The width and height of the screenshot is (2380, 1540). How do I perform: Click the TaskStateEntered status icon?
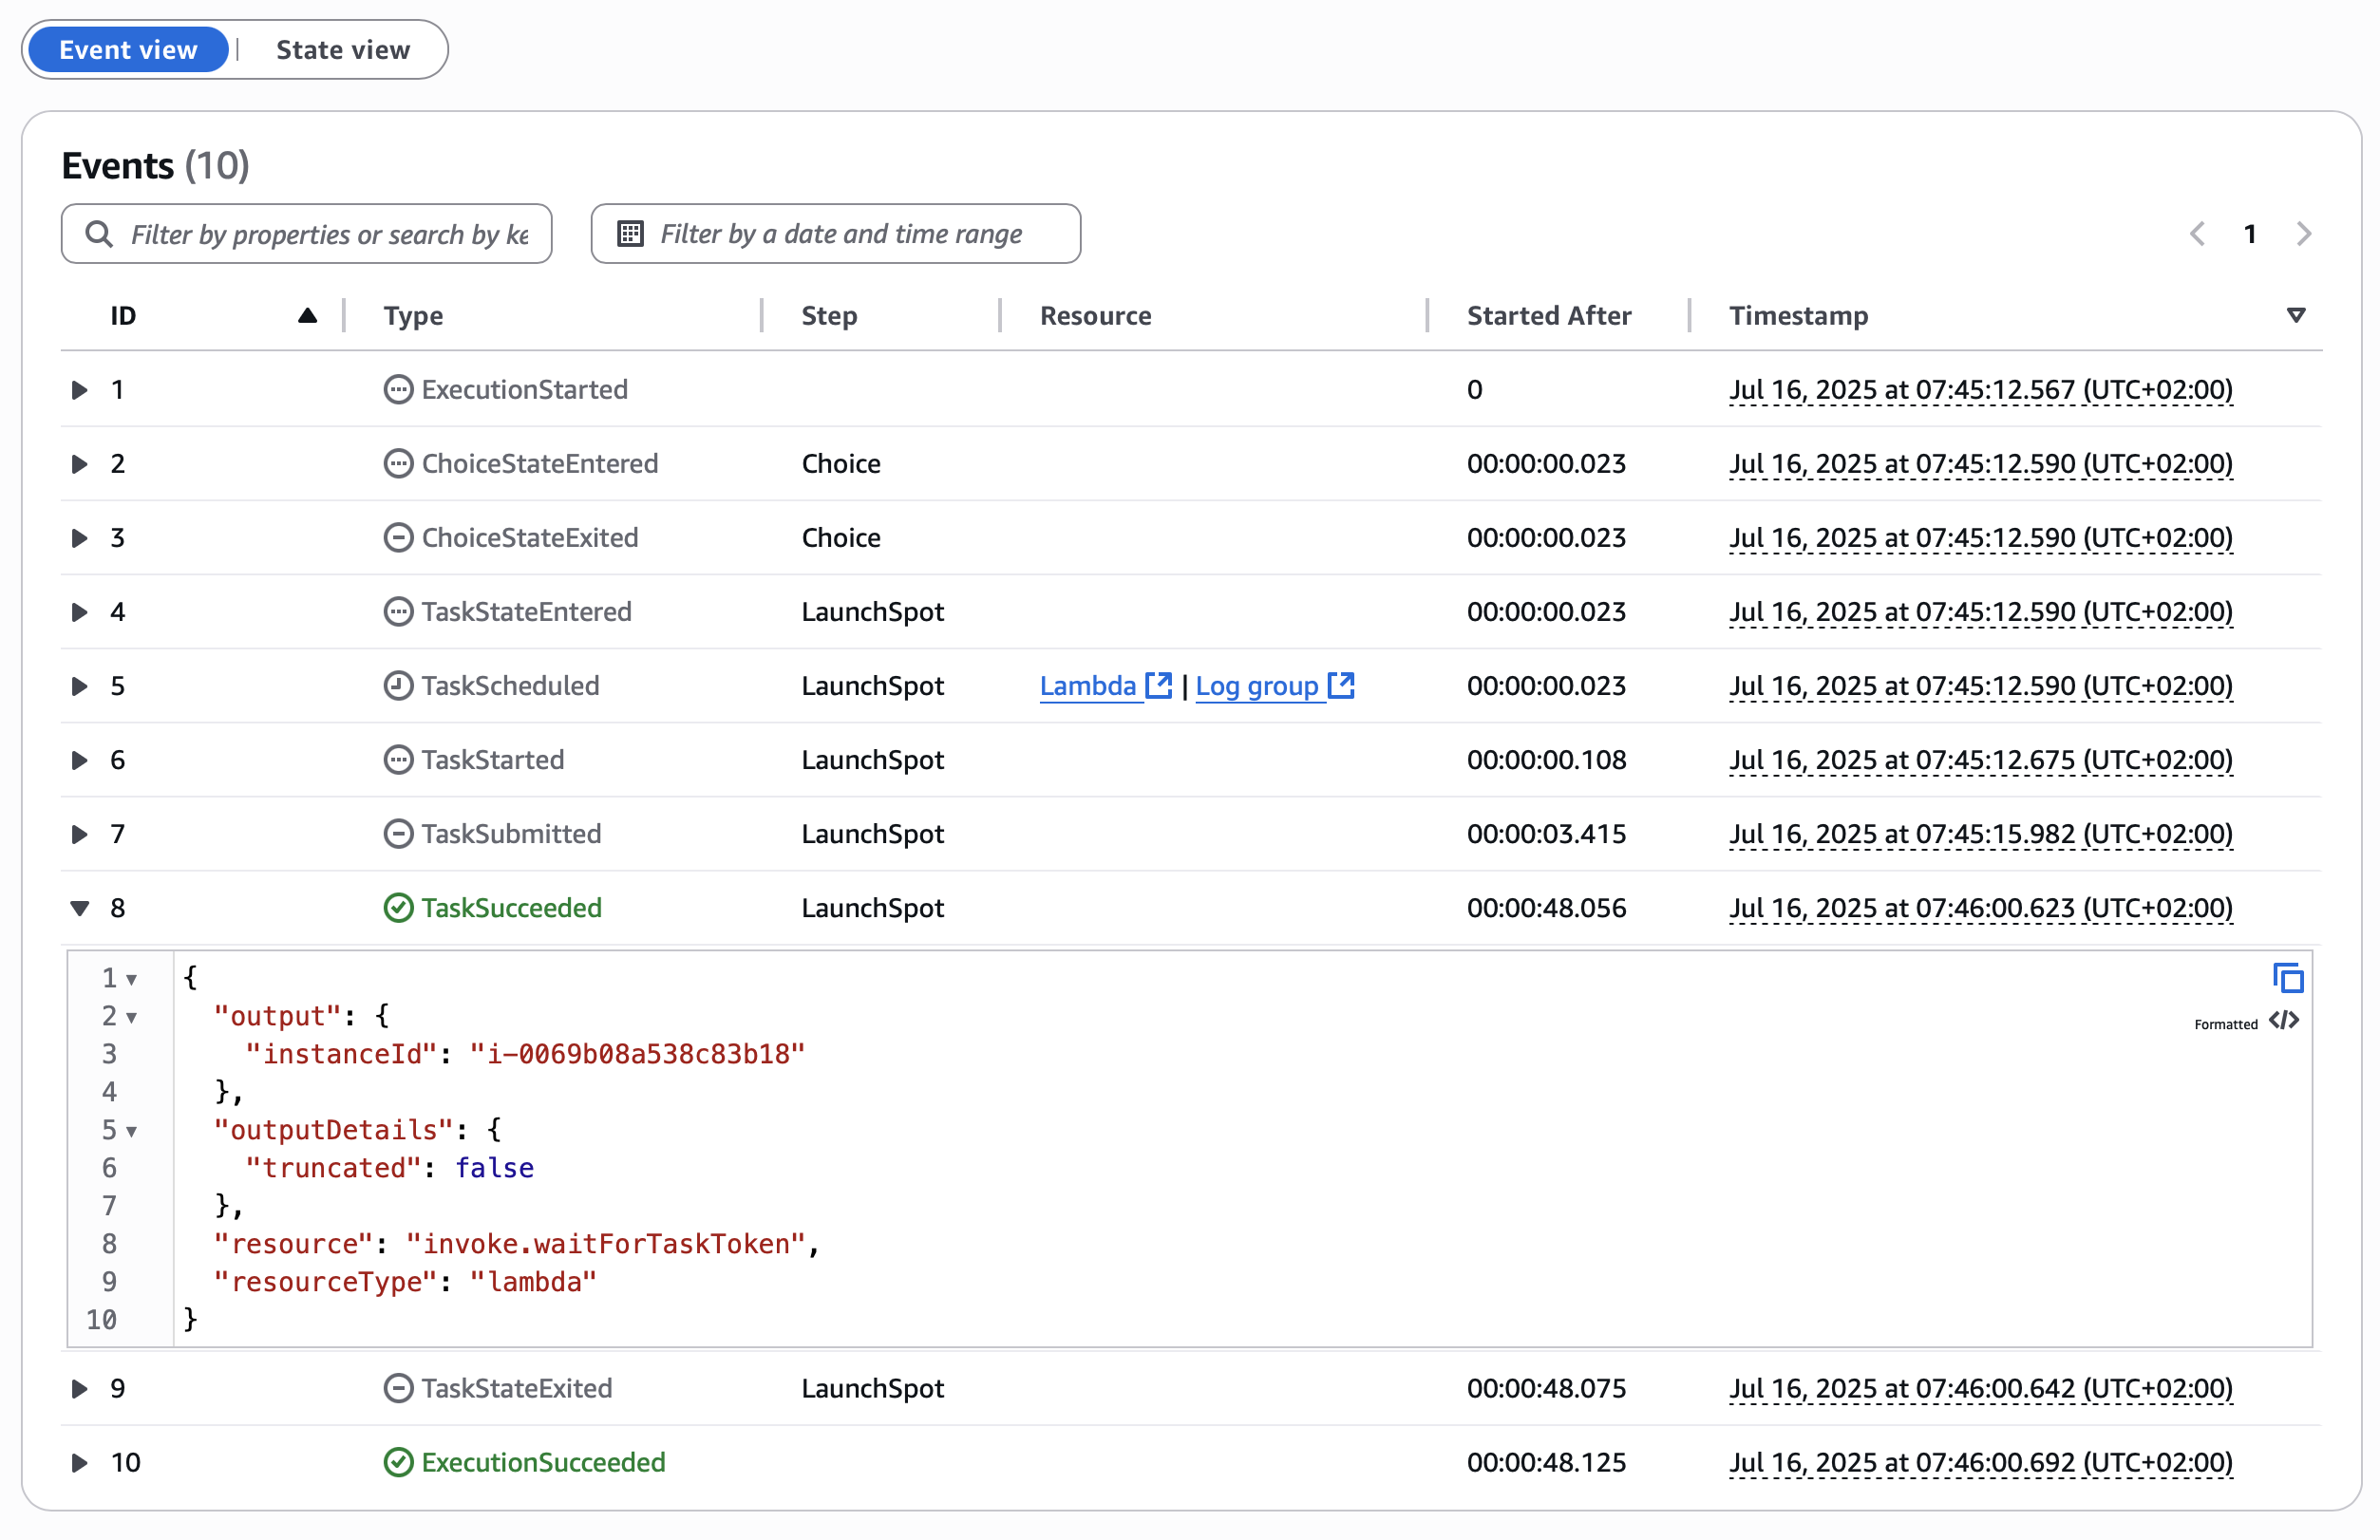click(398, 612)
